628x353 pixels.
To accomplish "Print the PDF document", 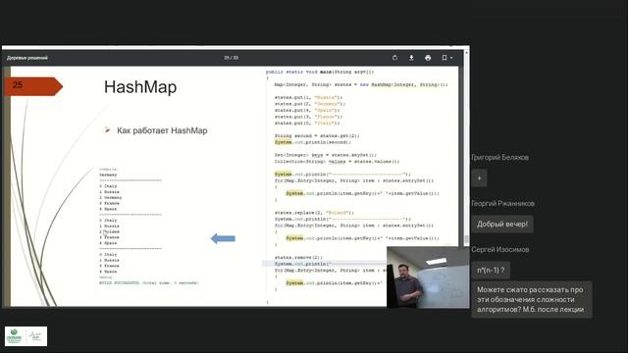I will (428, 58).
